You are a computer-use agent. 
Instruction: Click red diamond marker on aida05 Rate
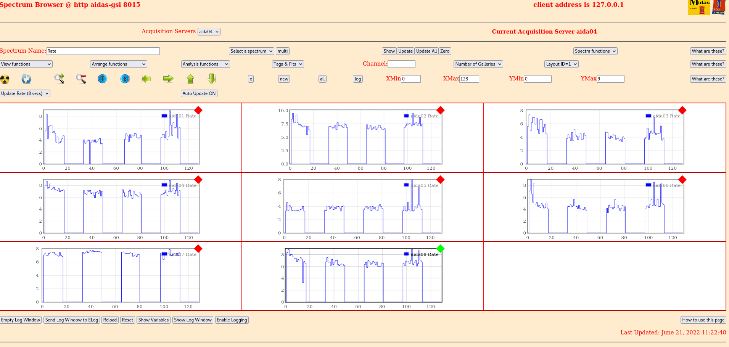pyautogui.click(x=441, y=180)
